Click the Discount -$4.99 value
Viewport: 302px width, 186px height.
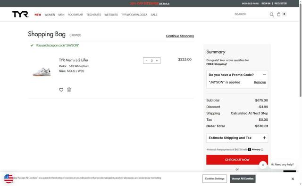(263, 107)
